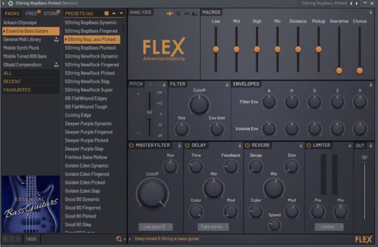Toggle the Envelopes panel lock

(x=371, y=85)
